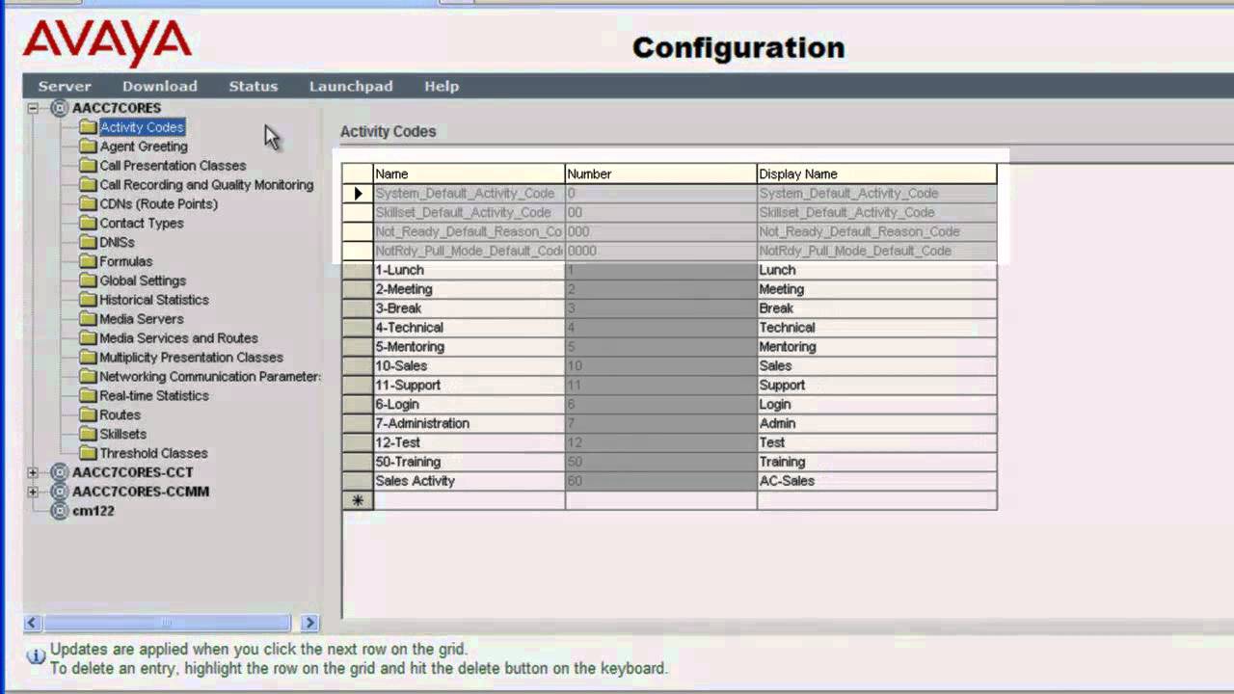Click the Call Presentation Classes folder icon
1234x694 pixels.
pyautogui.click(x=88, y=166)
